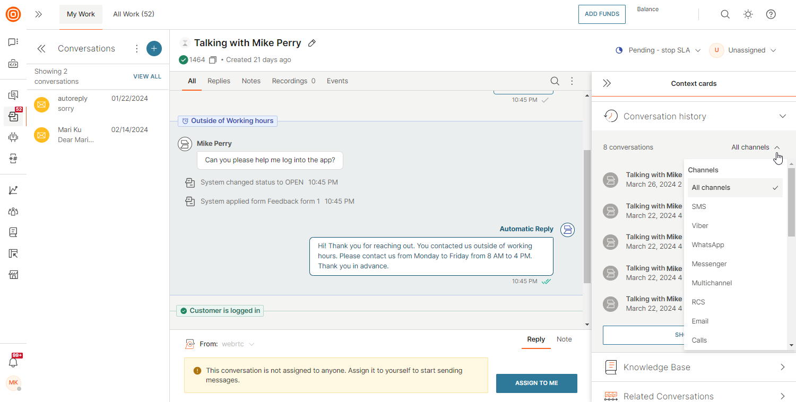Click the copy icon next to ID 1464
The width and height of the screenshot is (796, 402).
213,60
